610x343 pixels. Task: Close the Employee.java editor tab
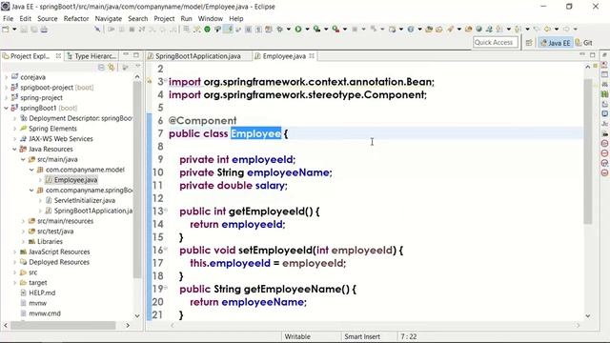(x=312, y=56)
